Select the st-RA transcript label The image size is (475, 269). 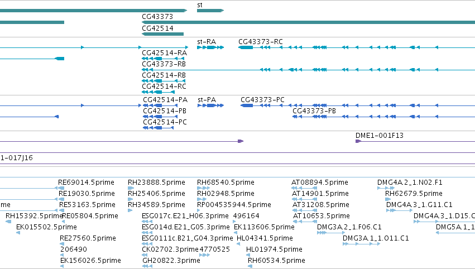[207, 42]
